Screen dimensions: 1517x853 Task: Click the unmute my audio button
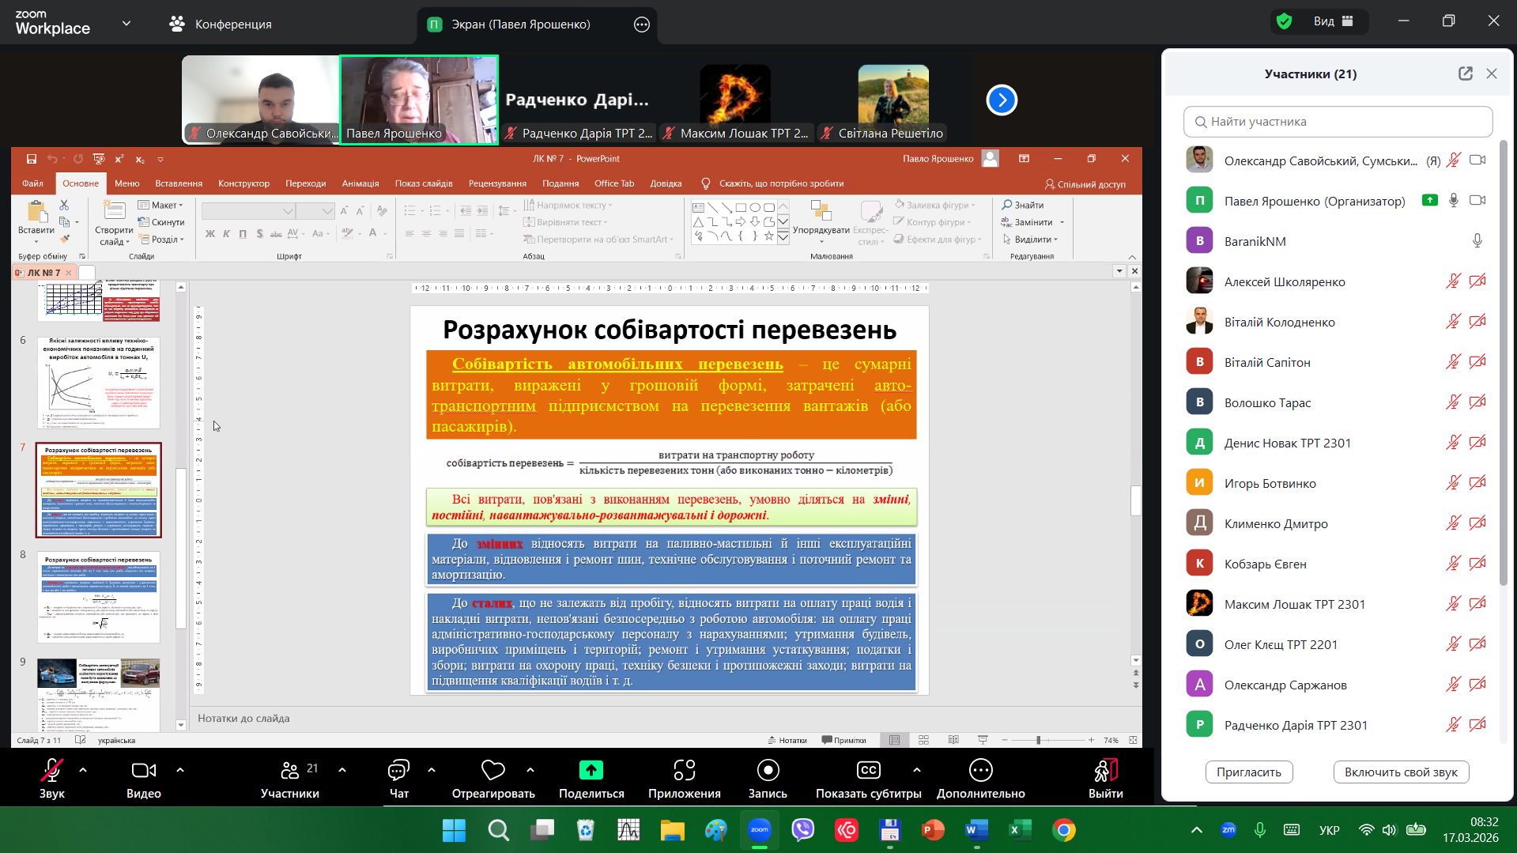pos(1400,772)
